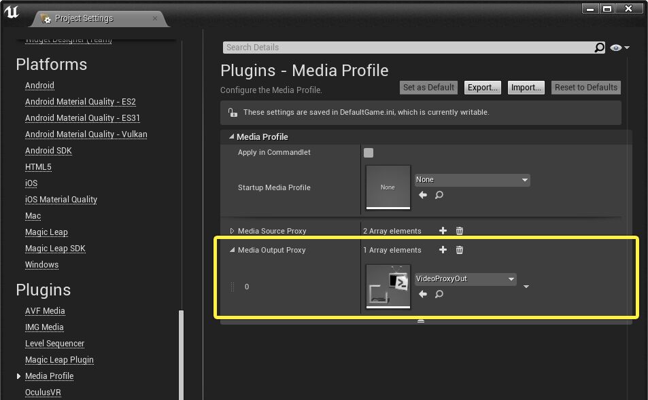Open the VideoProxyOut dropdown

[465, 278]
